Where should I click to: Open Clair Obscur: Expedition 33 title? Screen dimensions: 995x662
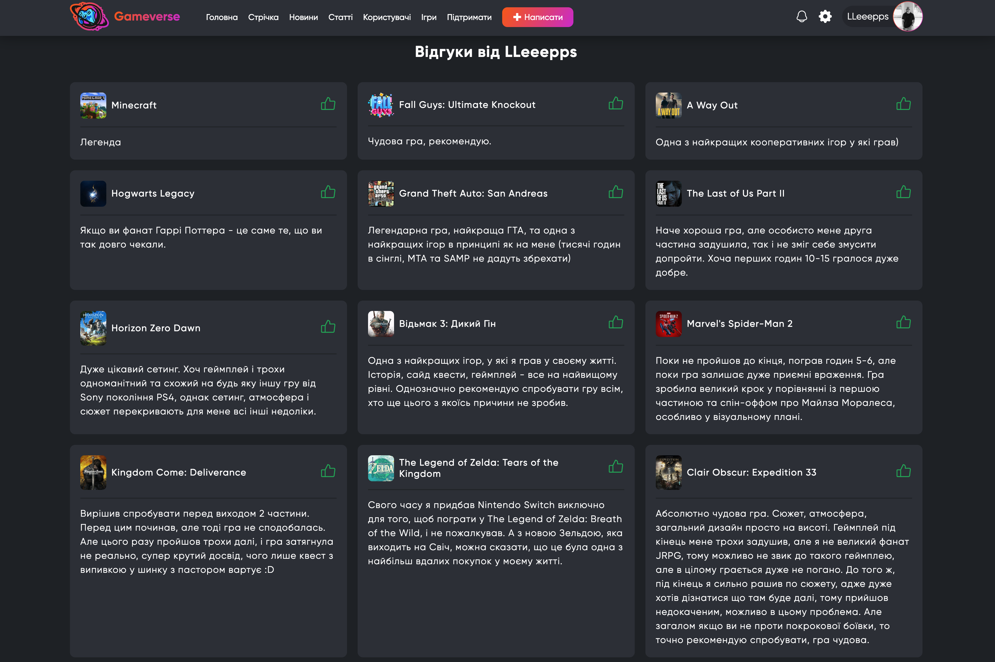coord(751,472)
